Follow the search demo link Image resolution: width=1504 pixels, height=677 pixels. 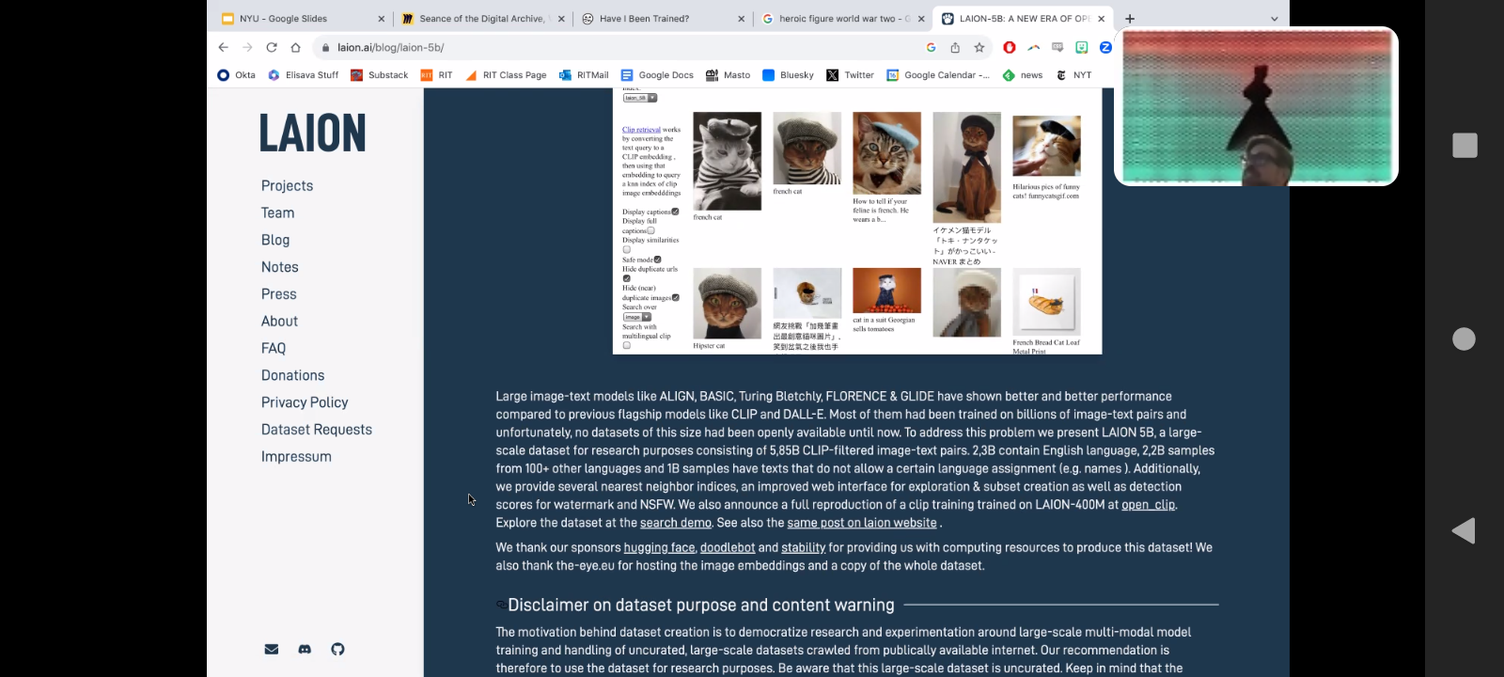[675, 523]
